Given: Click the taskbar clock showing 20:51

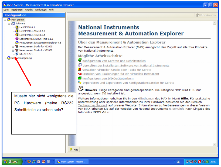Looking at the screenshot, I should click(213, 162).
